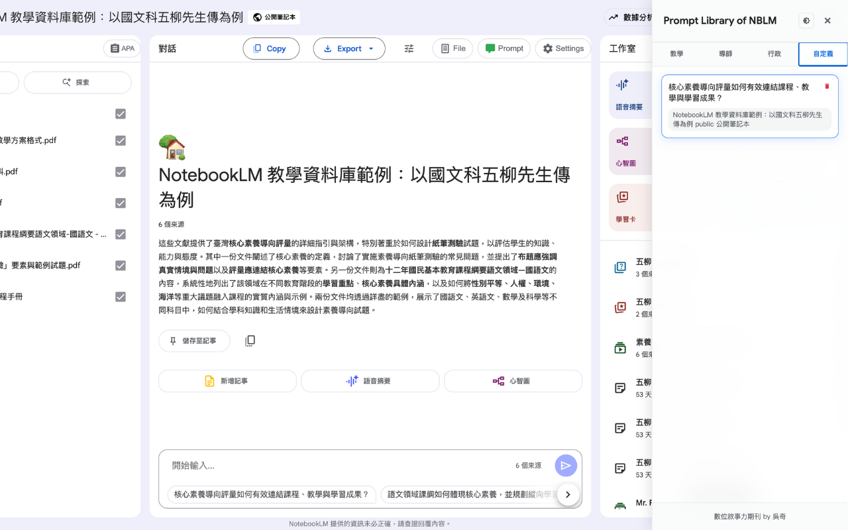This screenshot has height=530, width=848.
Task: Switch to the 教學 tab in Prompt Library
Action: 676,53
